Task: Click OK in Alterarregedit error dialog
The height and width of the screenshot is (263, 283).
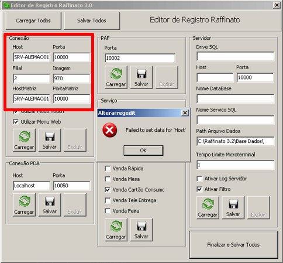Action: click(143, 151)
